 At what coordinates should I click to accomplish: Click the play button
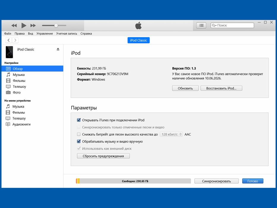point(24,26)
